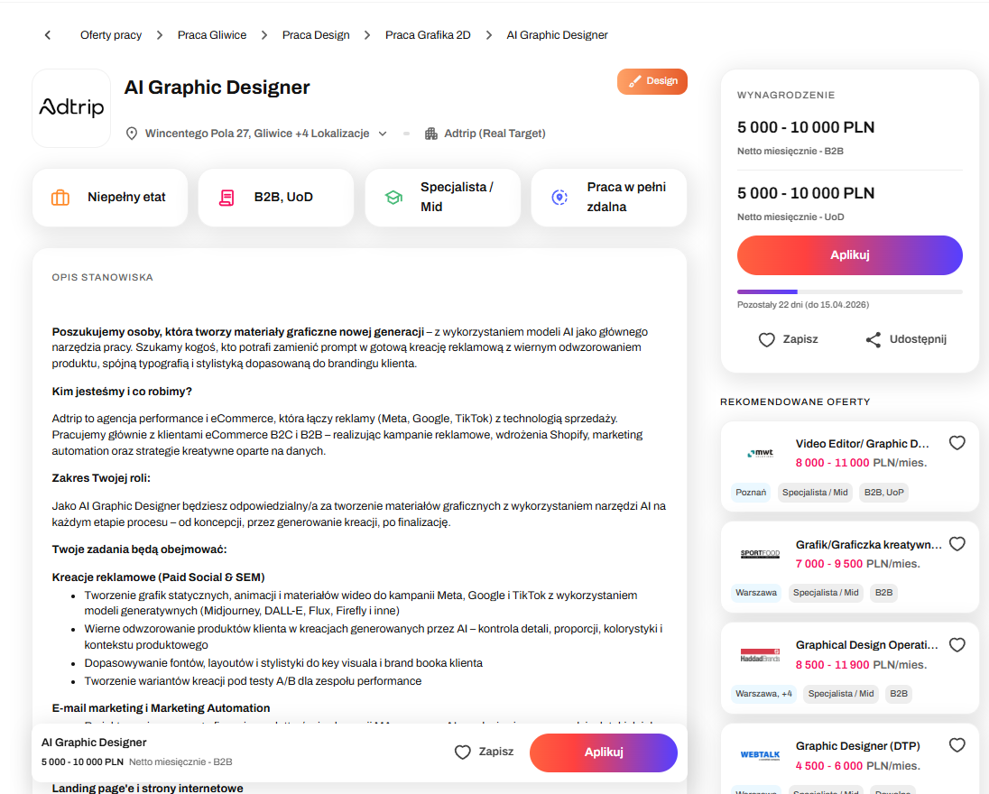Click the location pin icon
989x794 pixels.
click(x=132, y=134)
